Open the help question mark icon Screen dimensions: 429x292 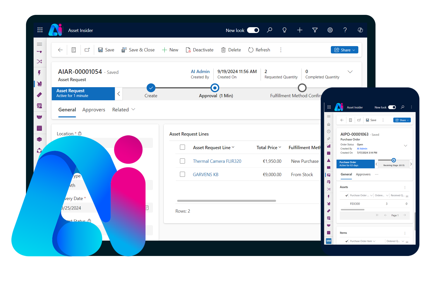coord(345,30)
